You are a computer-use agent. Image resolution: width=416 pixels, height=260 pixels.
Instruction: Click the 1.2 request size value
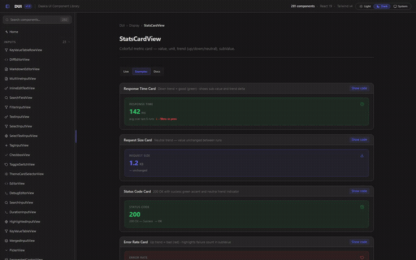(x=134, y=163)
